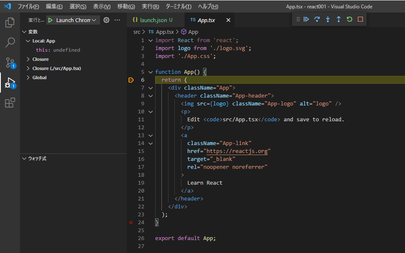Open the Extensions view icon
Viewport: 405px width, 253px height.
coord(10,103)
